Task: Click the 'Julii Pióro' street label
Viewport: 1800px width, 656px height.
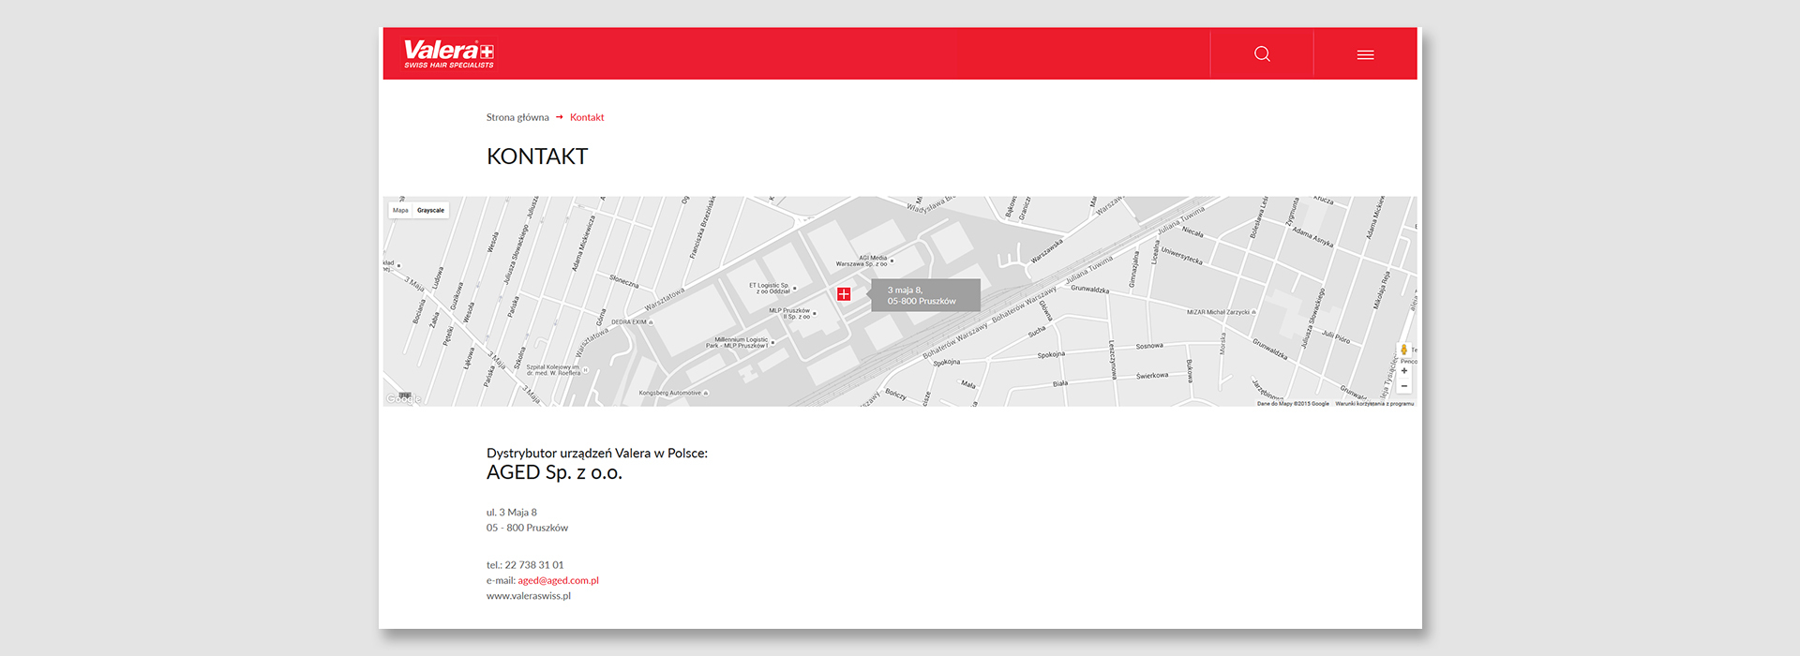Action: point(1336,336)
